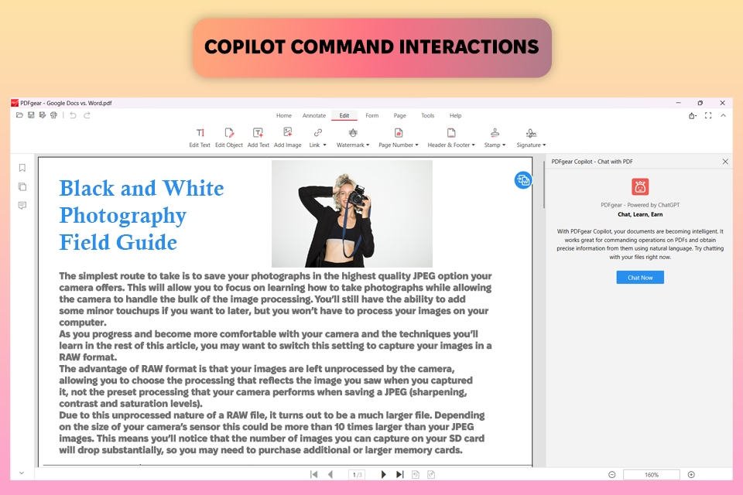This screenshot has height=495, width=743.
Task: Click the photographer image in the document
Action: [352, 213]
